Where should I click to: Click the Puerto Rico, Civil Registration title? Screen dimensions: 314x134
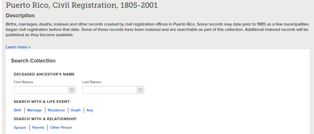point(82,5)
